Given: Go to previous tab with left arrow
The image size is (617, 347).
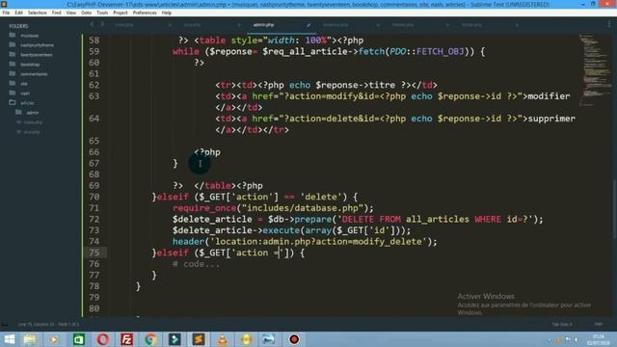Looking at the screenshot, I should point(93,24).
